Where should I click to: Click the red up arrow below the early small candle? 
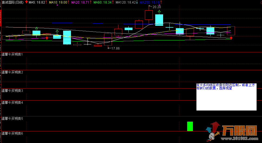tap(47, 38)
